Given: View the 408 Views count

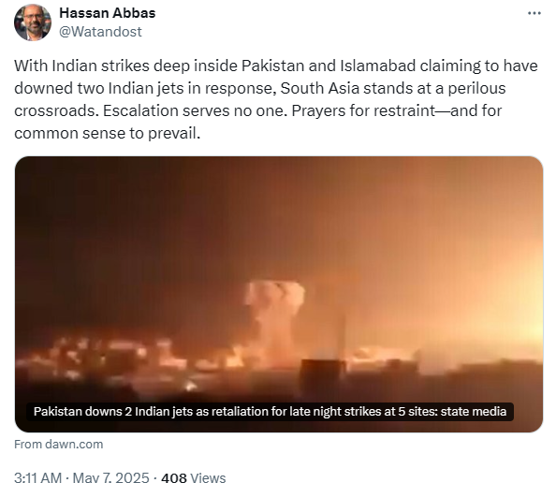Looking at the screenshot, I should point(193,477).
